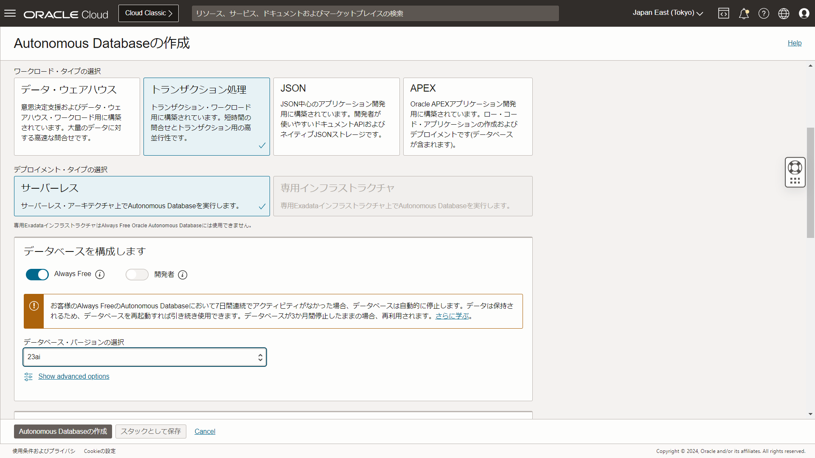
Task: Click the Always Free info icon
Action: 99,274
